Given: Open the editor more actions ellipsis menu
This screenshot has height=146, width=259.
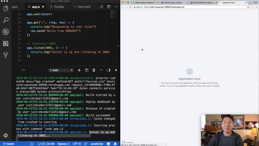Looking at the screenshot, I should pyautogui.click(x=116, y=7).
